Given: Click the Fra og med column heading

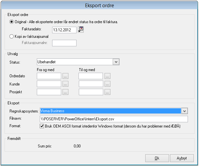Looking at the screenshot, I should click(x=46, y=70).
